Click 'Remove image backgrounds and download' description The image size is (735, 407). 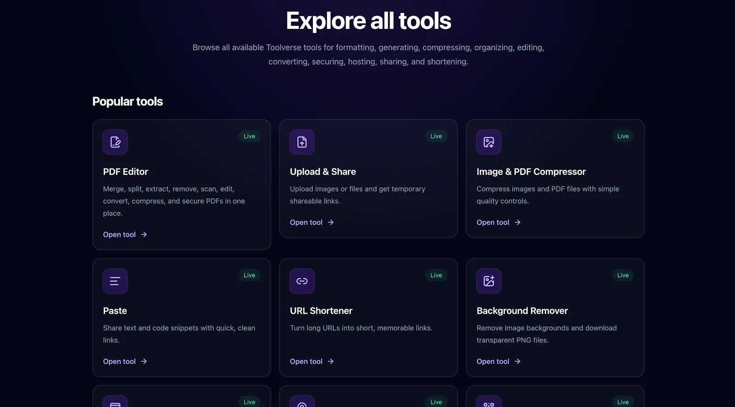pos(547,334)
